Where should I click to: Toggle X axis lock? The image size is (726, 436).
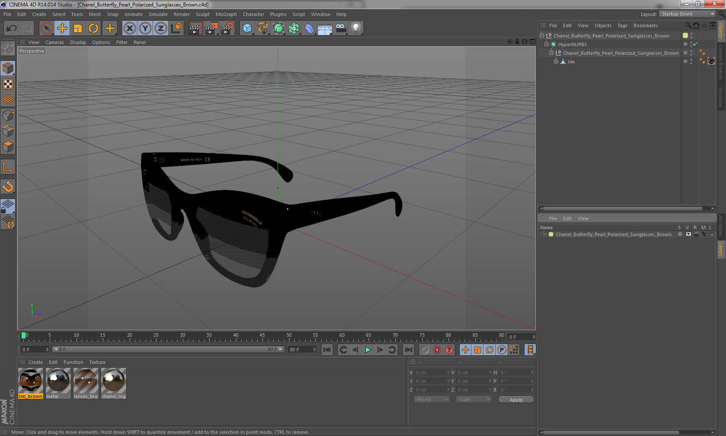click(129, 28)
